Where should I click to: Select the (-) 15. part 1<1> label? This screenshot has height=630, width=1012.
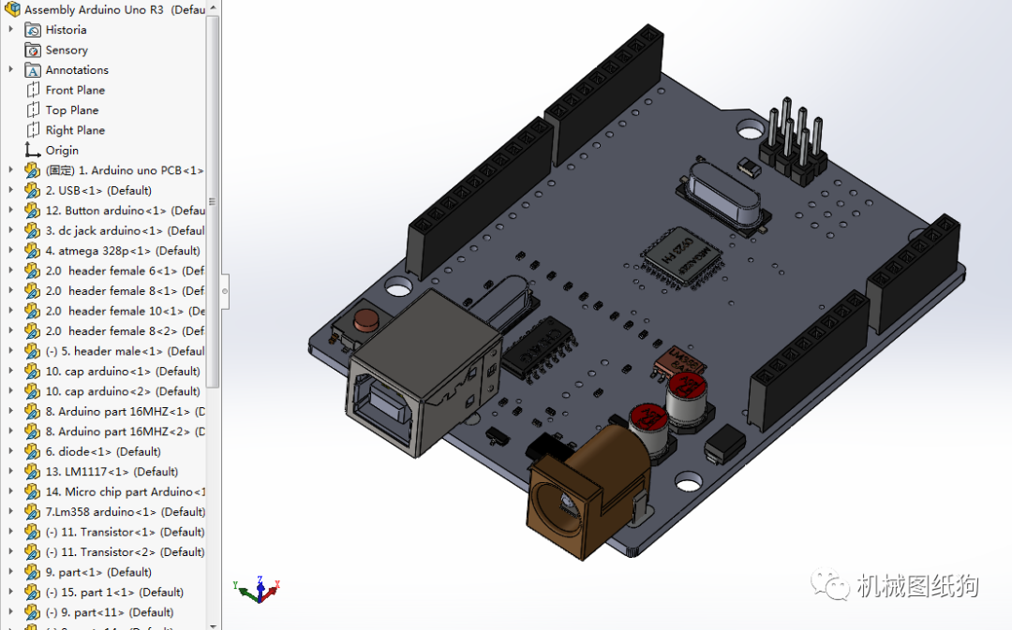point(114,592)
